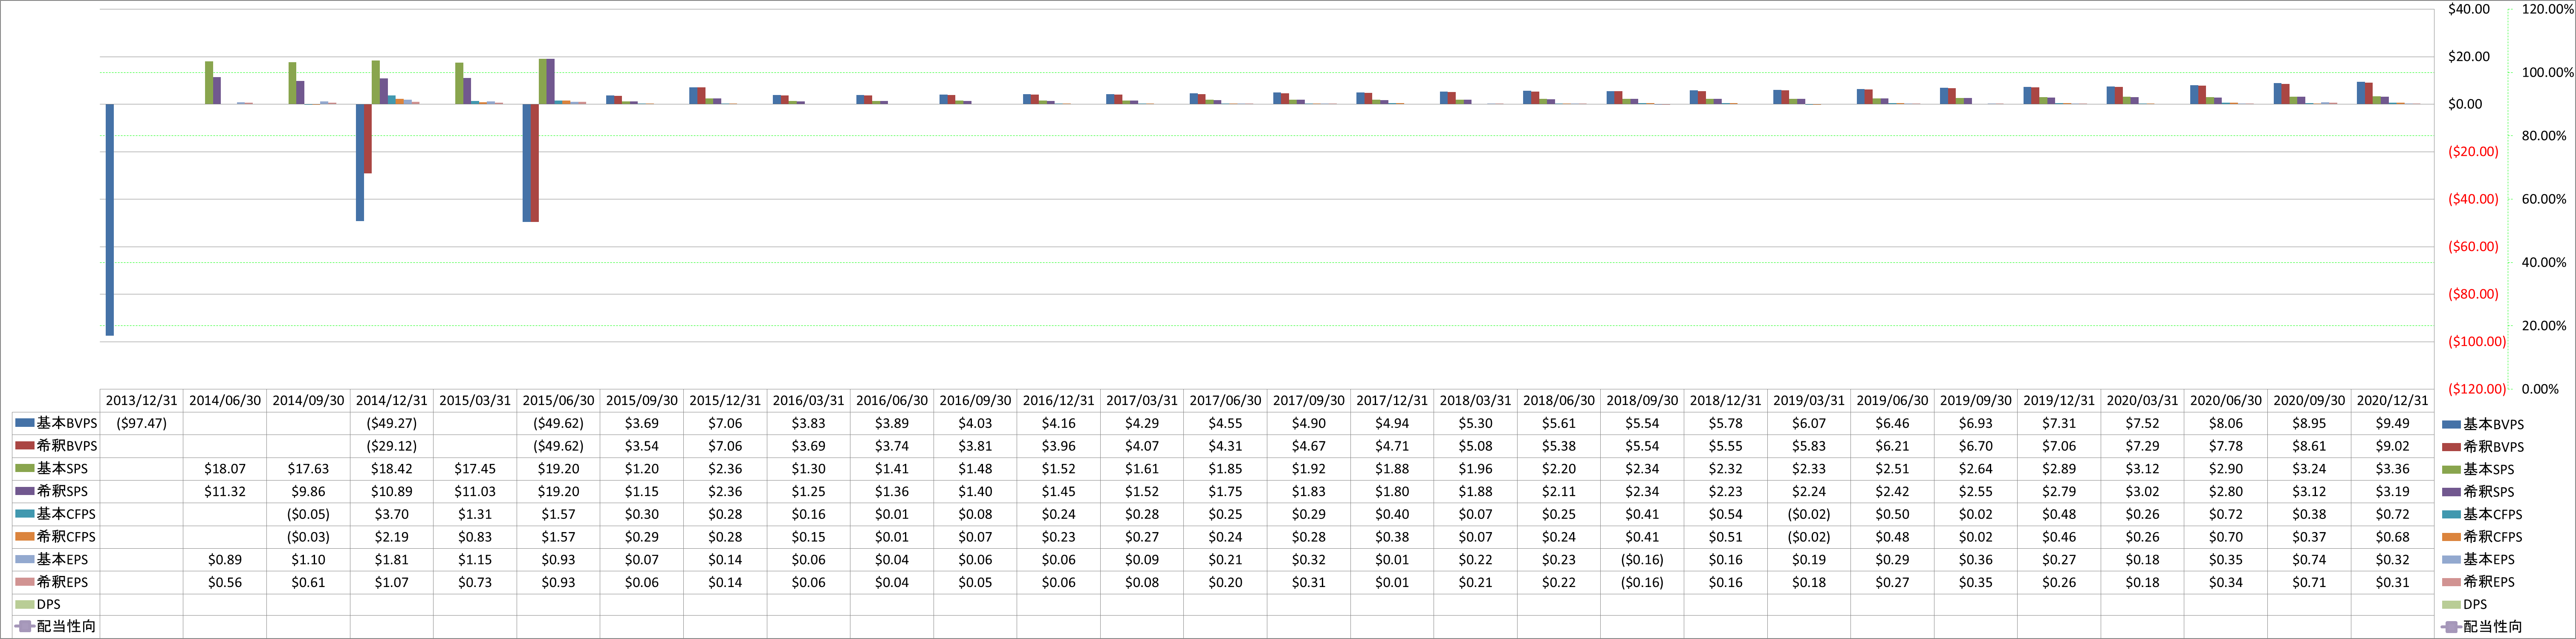Click the ($97.47) 基本BVPS cell for 2013/12/31
The image size is (2576, 639).
coord(142,423)
